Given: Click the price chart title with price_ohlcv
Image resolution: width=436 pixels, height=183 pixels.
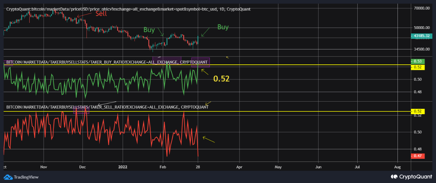Looking at the screenshot, I should 128,9.
